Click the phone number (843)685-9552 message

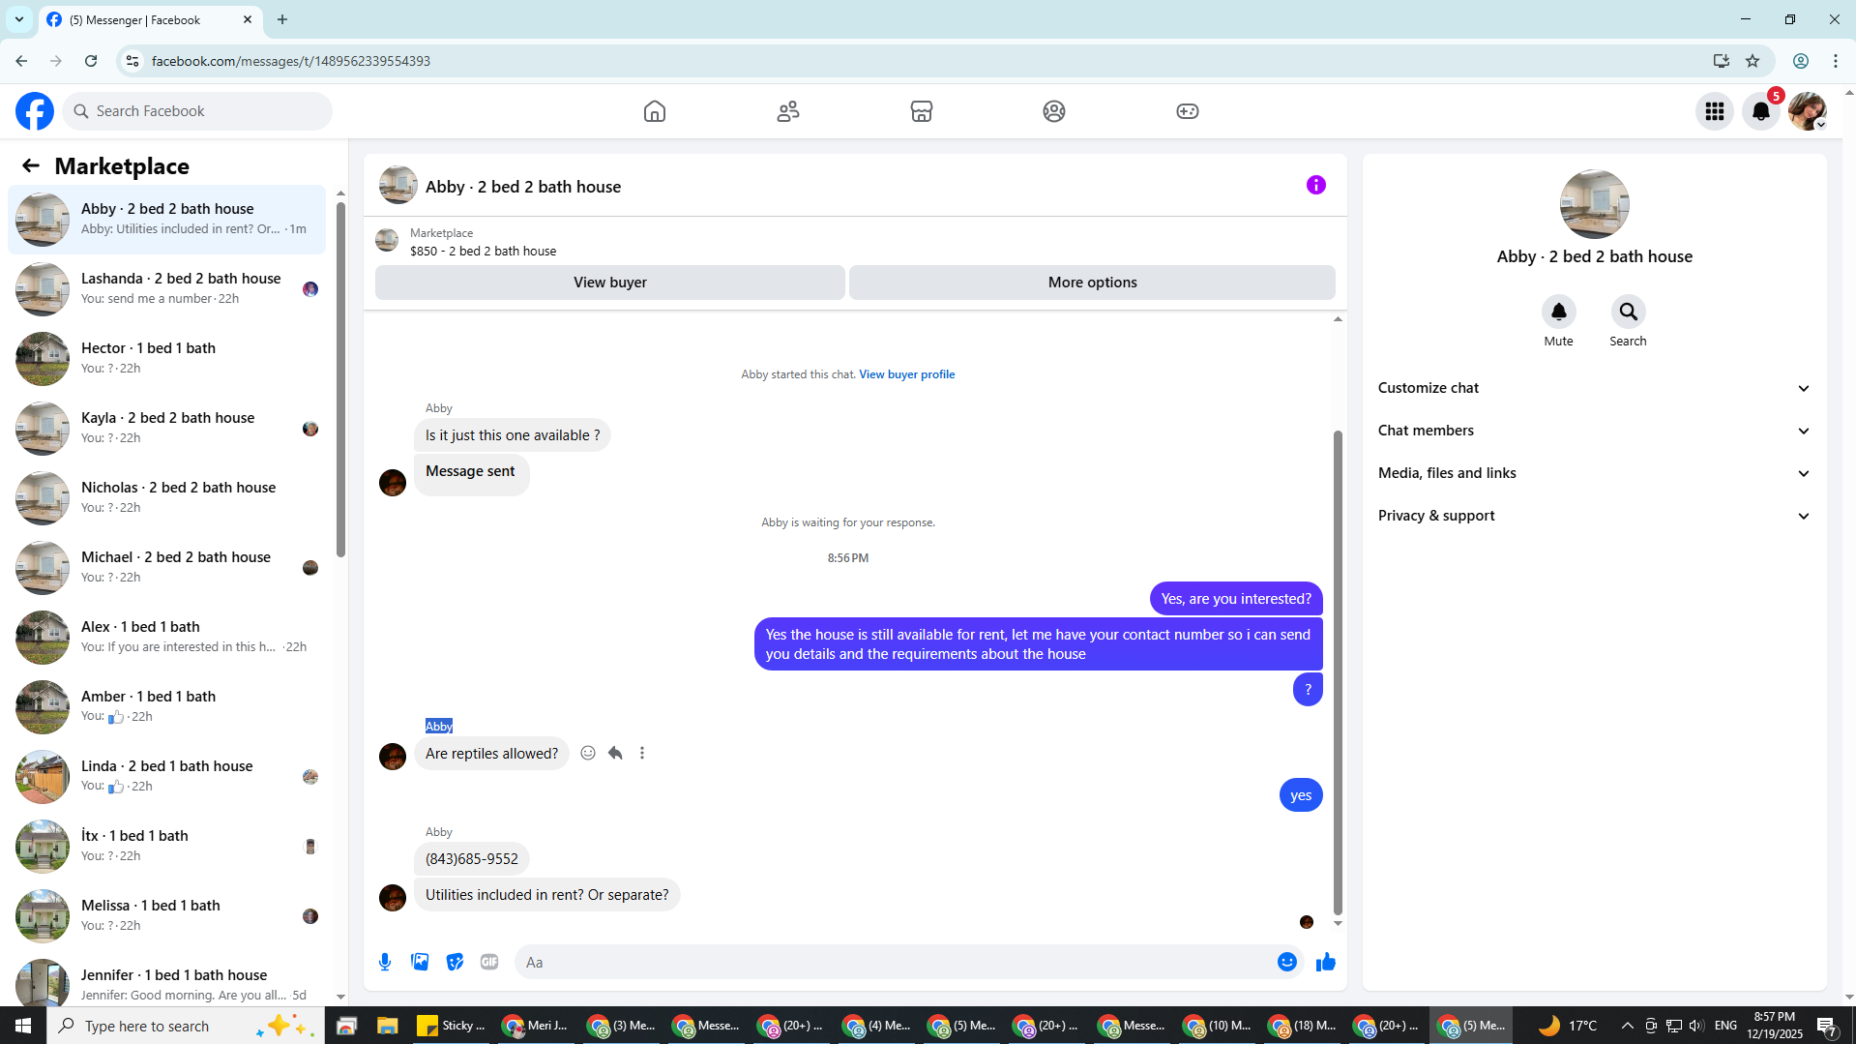point(472,859)
